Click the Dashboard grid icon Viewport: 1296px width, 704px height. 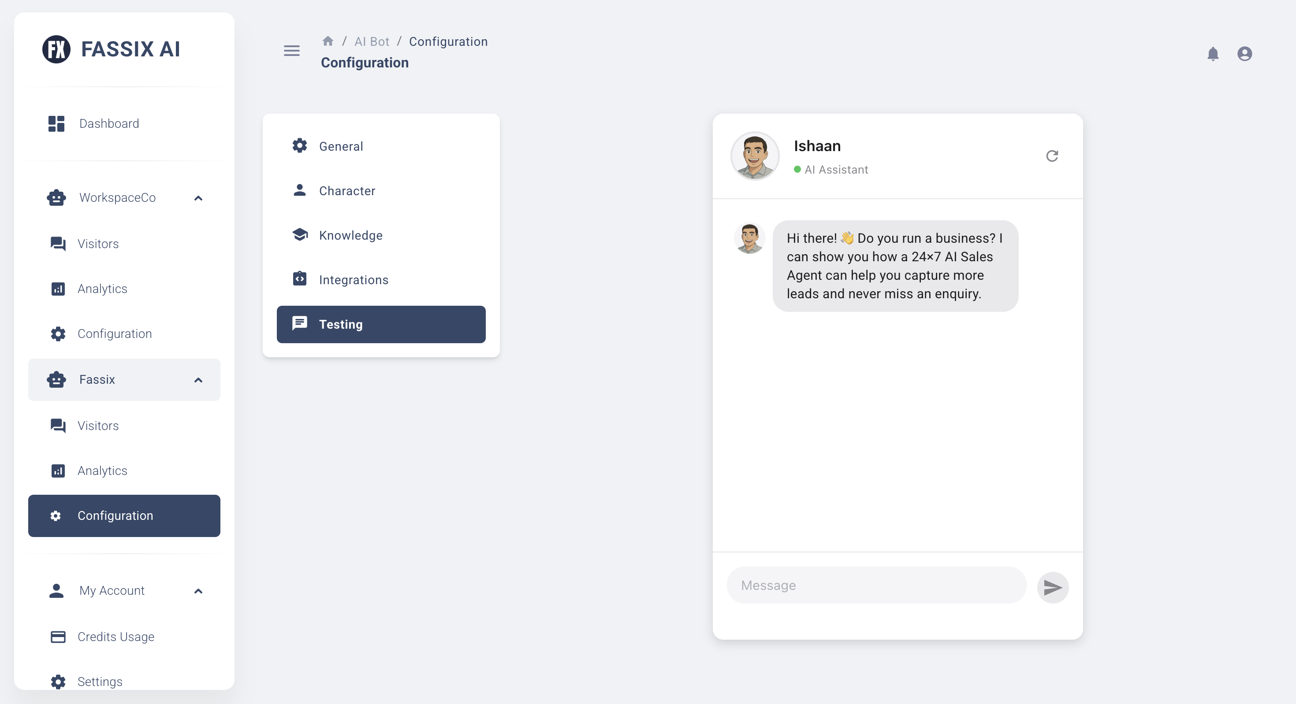pyautogui.click(x=56, y=124)
